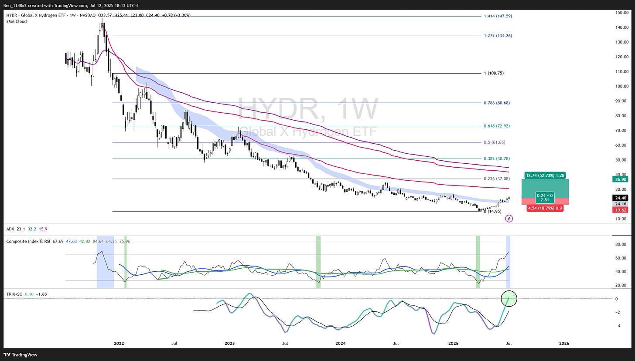Click the 24.16 price axis tag
635x361 pixels.
pyautogui.click(x=621, y=203)
